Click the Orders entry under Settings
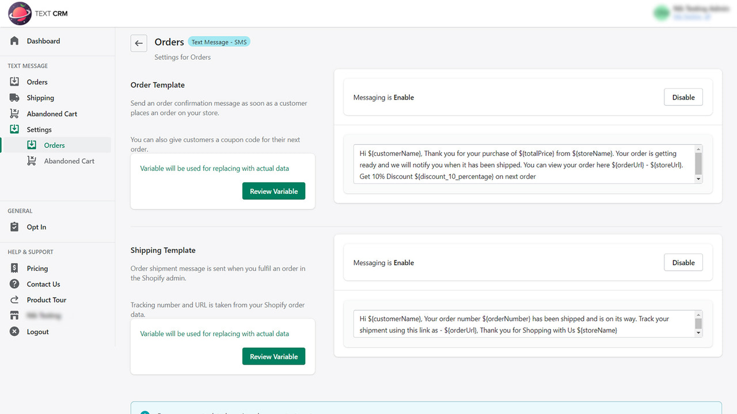The height and width of the screenshot is (414, 737). pyautogui.click(x=54, y=145)
